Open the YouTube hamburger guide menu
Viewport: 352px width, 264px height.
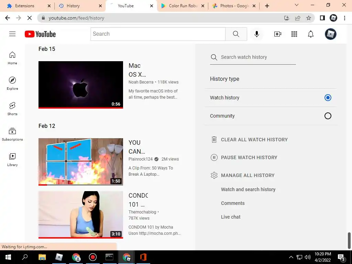(12, 34)
